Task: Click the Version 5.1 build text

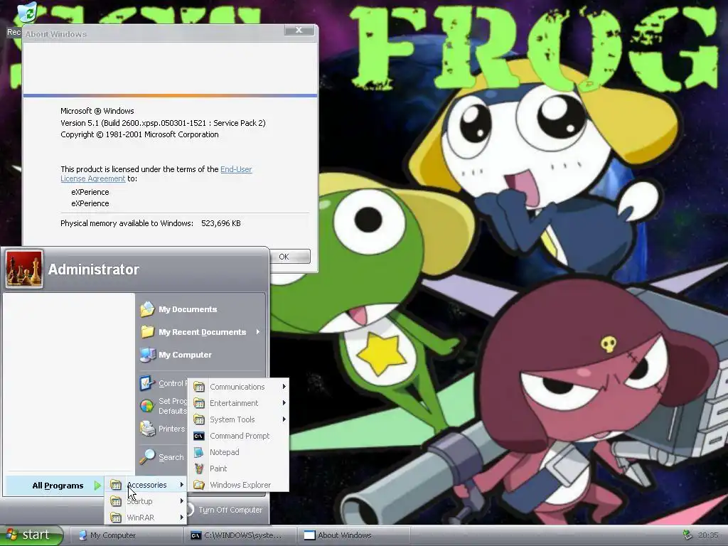Action: (x=163, y=123)
